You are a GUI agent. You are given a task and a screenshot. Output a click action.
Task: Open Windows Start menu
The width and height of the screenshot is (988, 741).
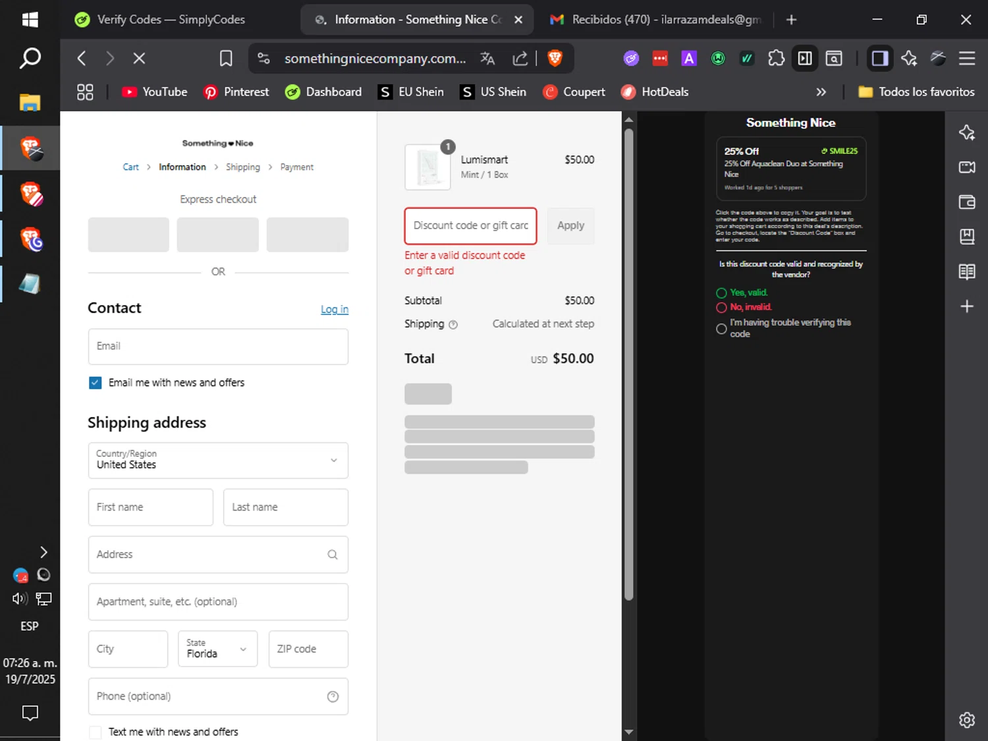click(x=30, y=20)
